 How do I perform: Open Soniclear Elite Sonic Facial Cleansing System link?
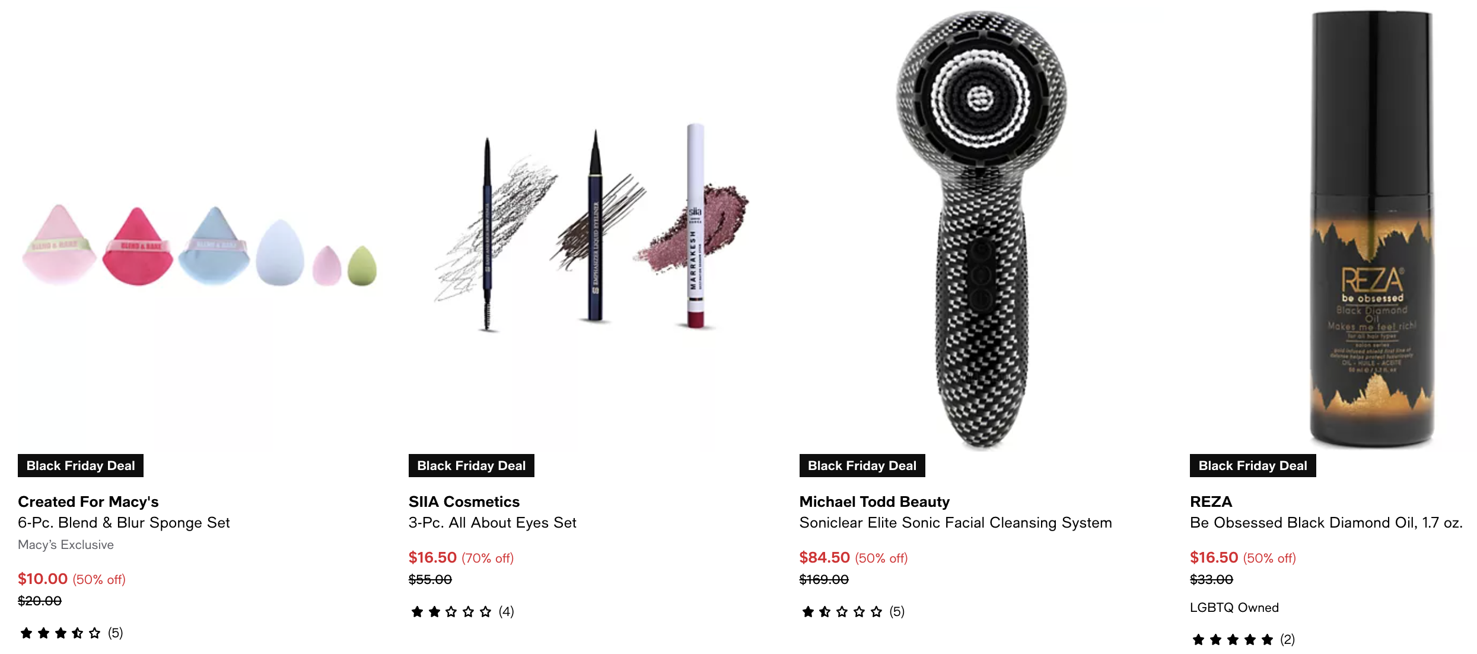pyautogui.click(x=956, y=523)
